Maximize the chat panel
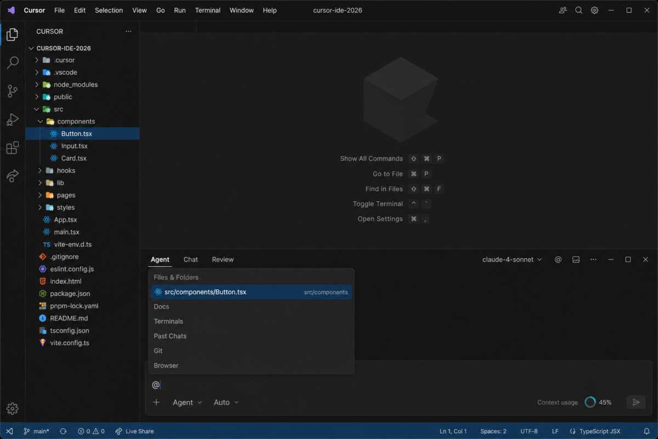 [x=628, y=260]
